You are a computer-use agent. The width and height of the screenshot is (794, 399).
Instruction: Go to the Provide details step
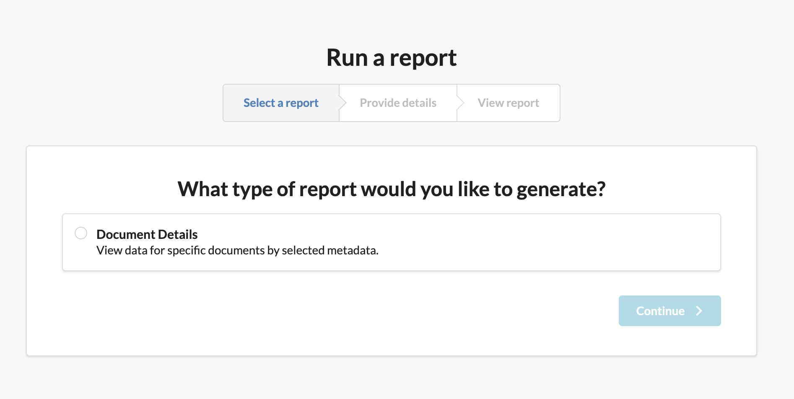[x=398, y=103]
